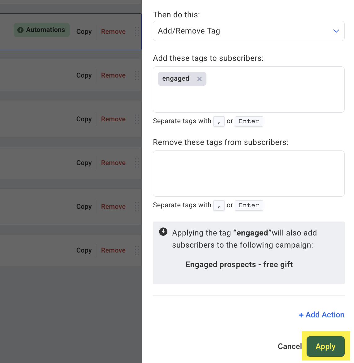Image resolution: width=354 pixels, height=363 pixels.
Task: Click the lightning icon beside campaign notice
Action: 163,232
